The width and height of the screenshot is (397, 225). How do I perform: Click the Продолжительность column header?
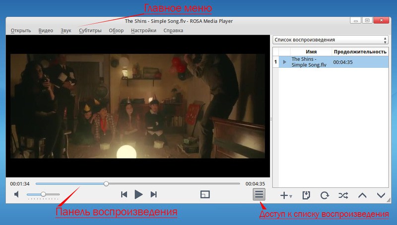pos(360,52)
